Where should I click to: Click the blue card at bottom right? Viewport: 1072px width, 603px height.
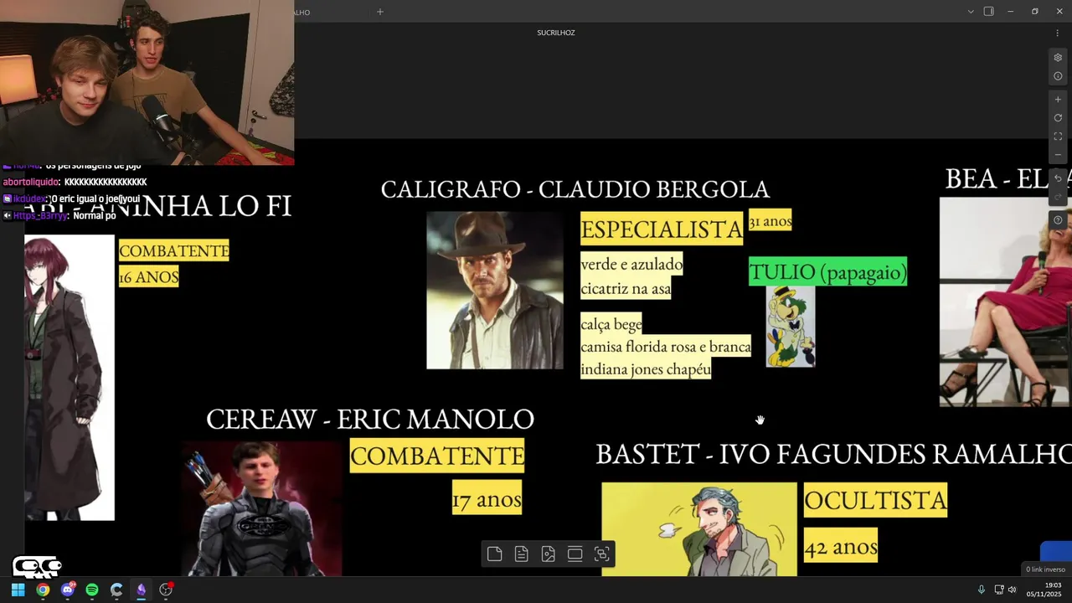(1056, 552)
